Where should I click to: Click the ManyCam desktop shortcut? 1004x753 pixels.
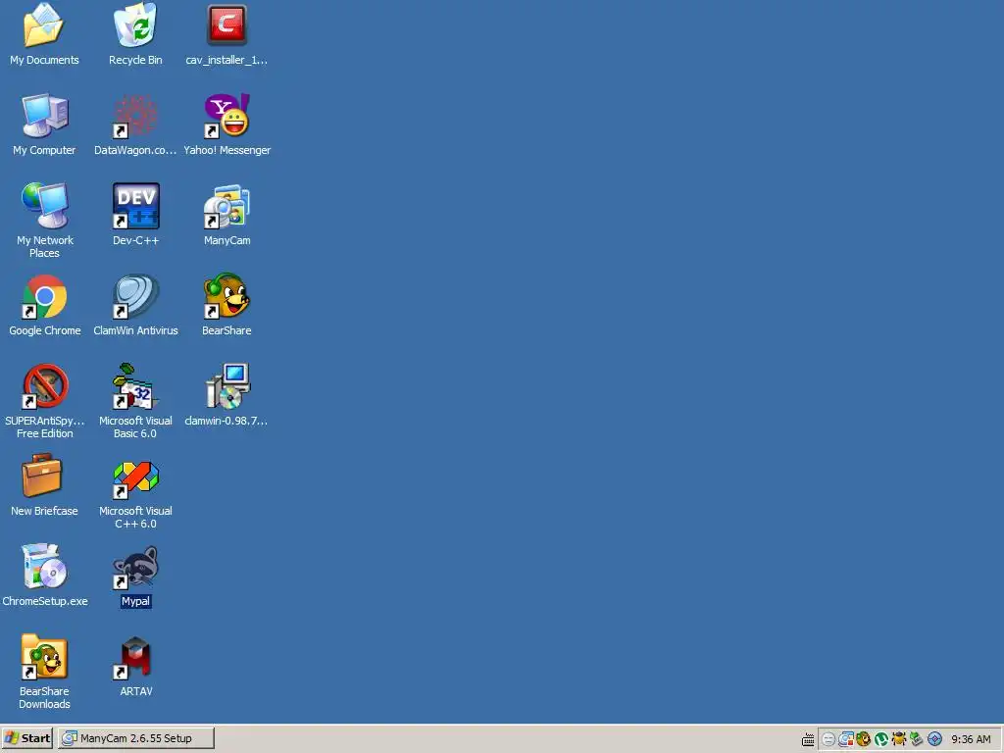click(x=226, y=206)
